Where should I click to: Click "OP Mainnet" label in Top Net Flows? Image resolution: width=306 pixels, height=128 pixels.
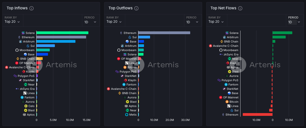231,97
